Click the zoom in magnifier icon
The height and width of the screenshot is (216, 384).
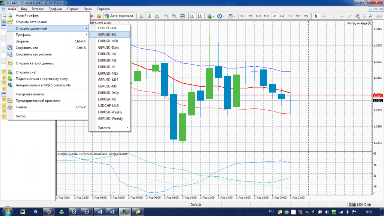point(166,16)
